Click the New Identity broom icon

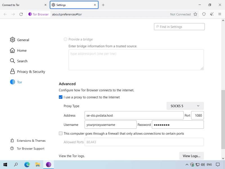coord(212,14)
